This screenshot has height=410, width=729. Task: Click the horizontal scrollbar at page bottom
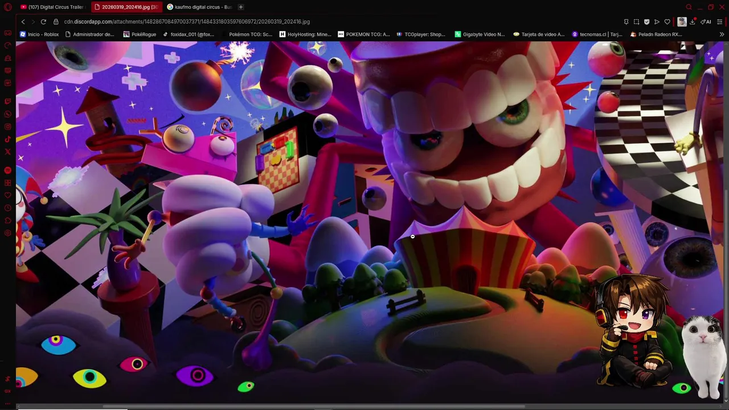pyautogui.click(x=313, y=406)
